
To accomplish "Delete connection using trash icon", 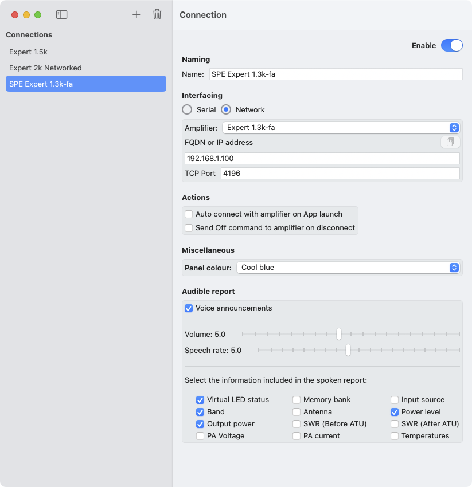I will (x=157, y=15).
